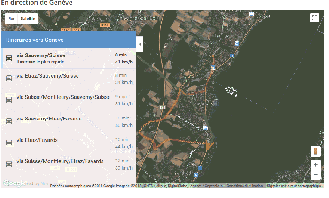The image size is (329, 198).
Task: Click the D15E road label
Action: (x=105, y=25)
